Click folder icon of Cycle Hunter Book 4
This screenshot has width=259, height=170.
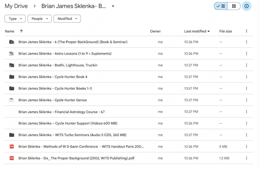coord(12,77)
